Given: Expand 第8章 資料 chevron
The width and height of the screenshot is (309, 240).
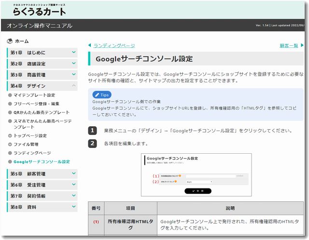Looking at the screenshot, I should click(x=74, y=207).
